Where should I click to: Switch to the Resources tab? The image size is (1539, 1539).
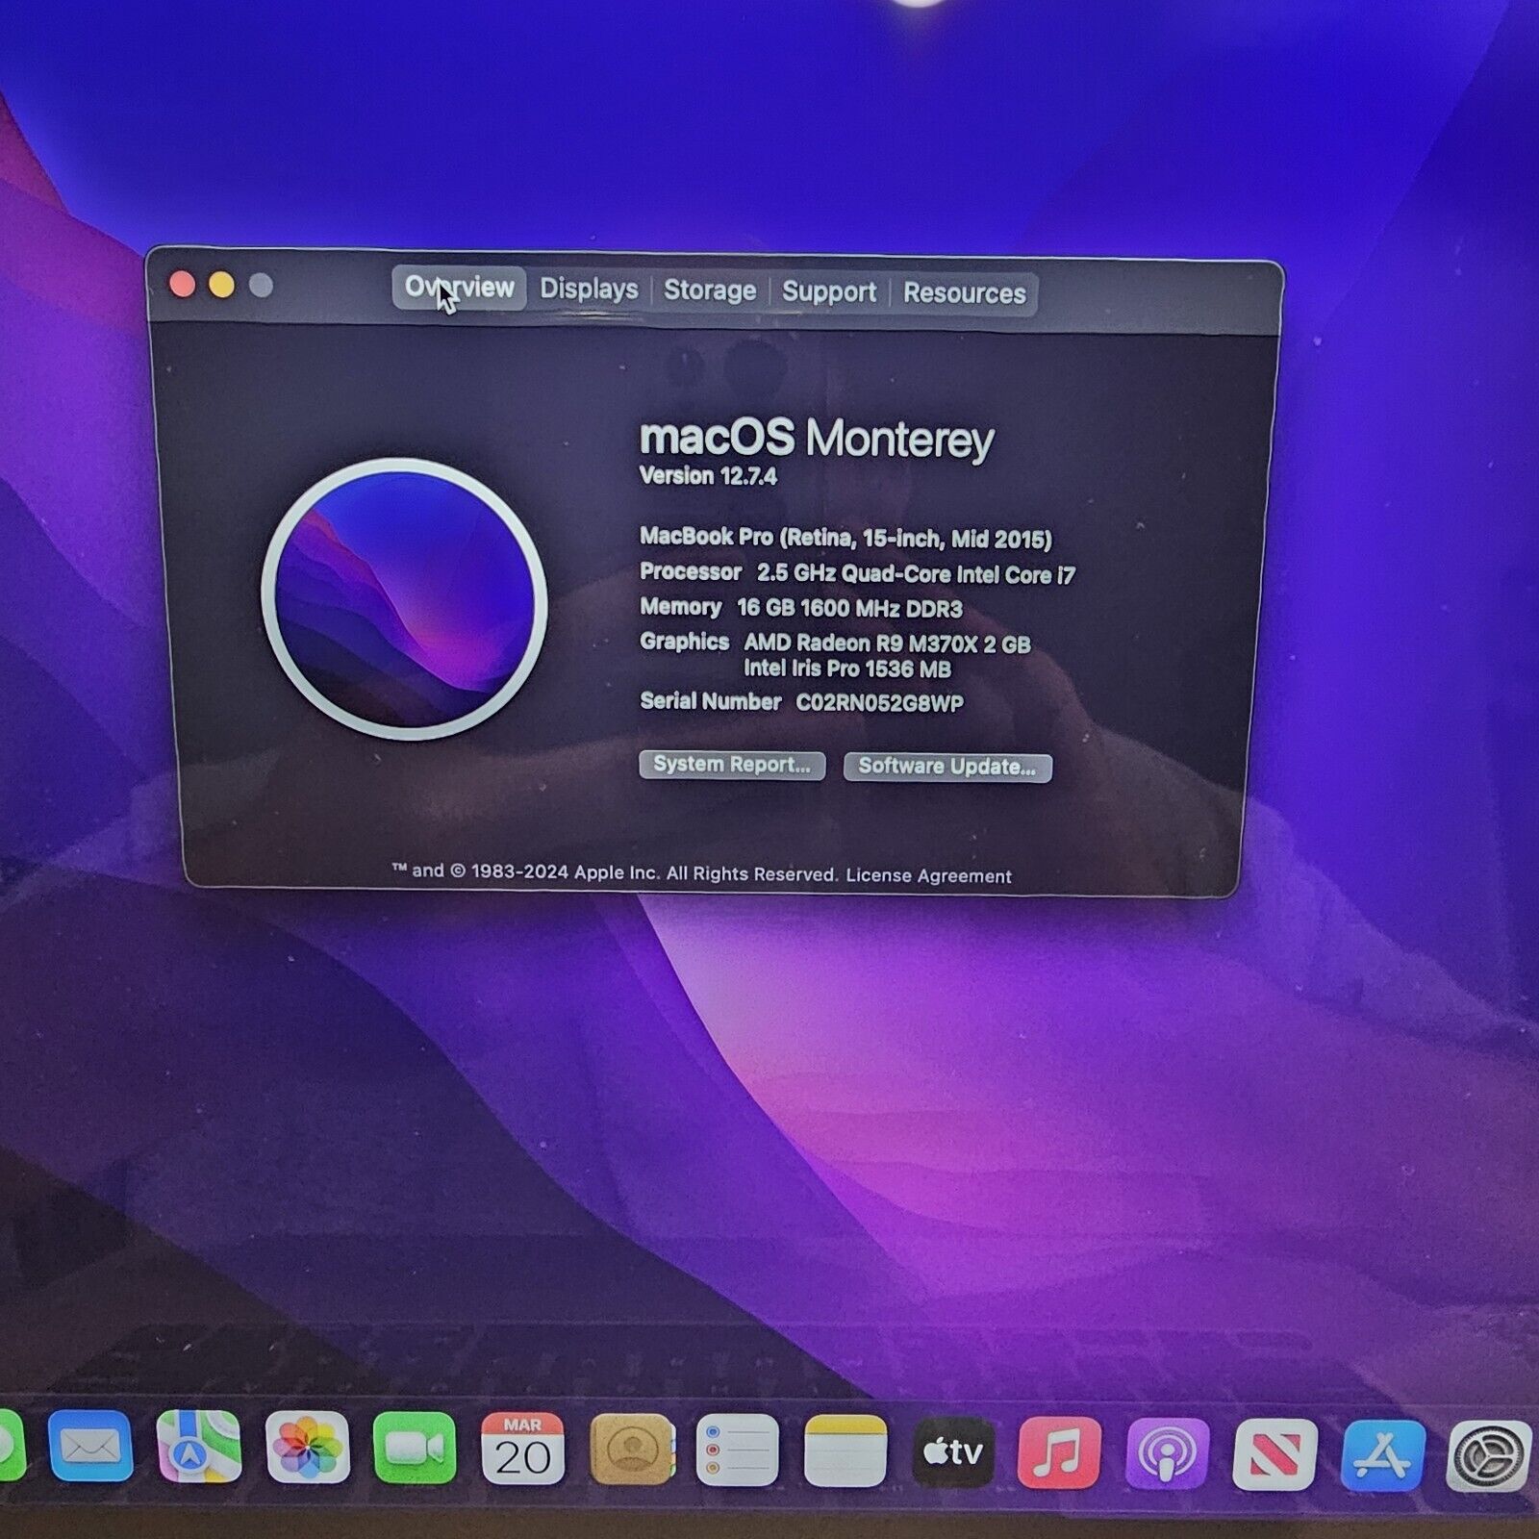(965, 293)
